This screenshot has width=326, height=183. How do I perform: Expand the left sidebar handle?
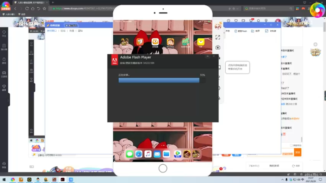point(8,100)
